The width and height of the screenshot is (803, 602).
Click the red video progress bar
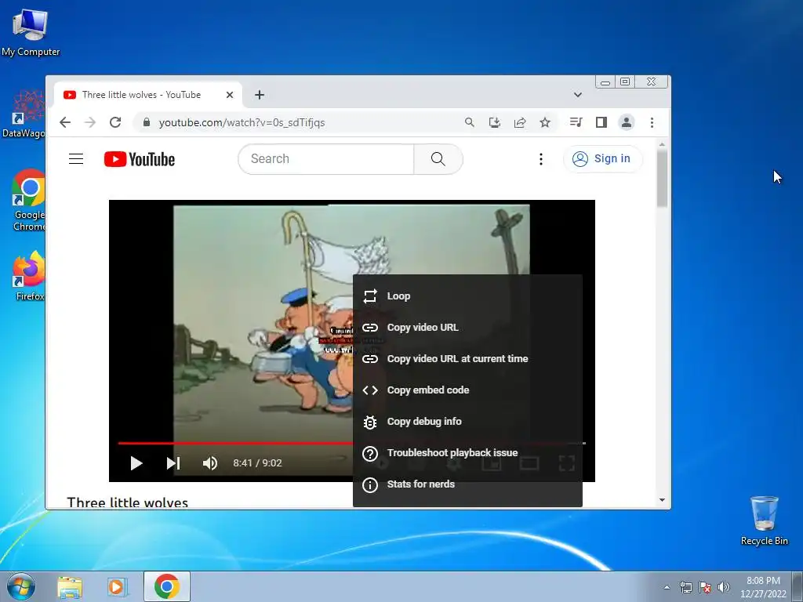click(x=235, y=444)
